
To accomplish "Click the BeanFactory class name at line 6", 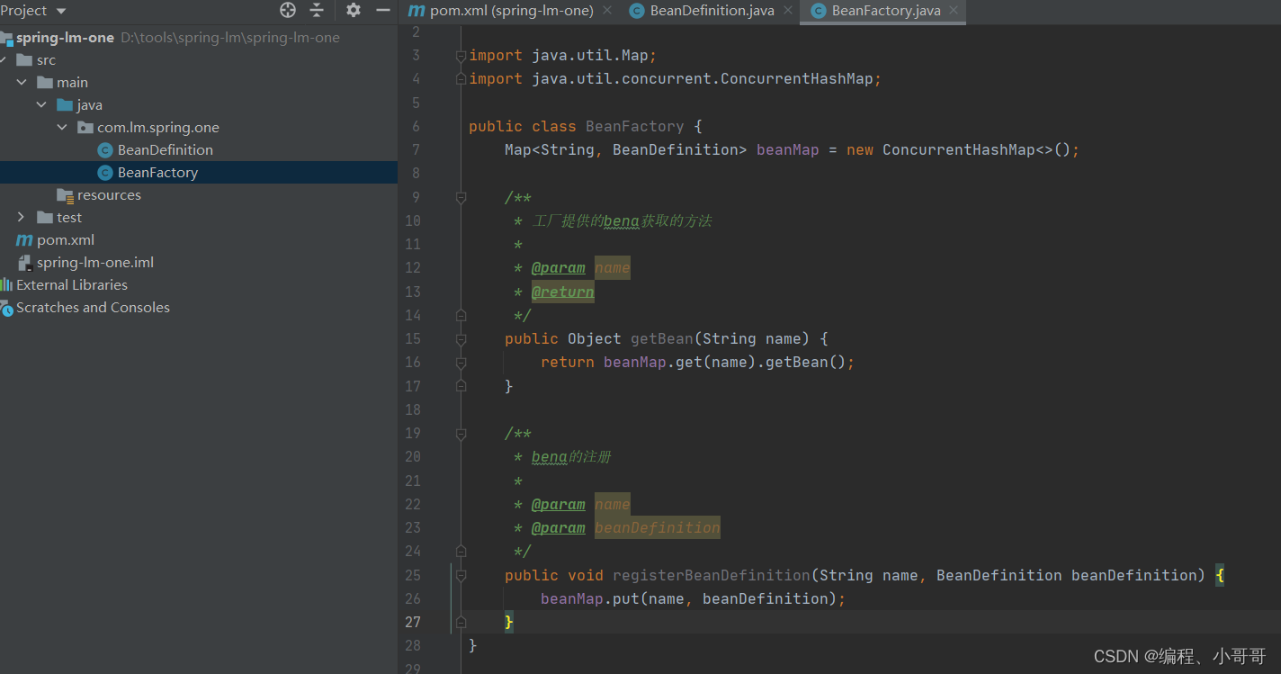I will [635, 126].
